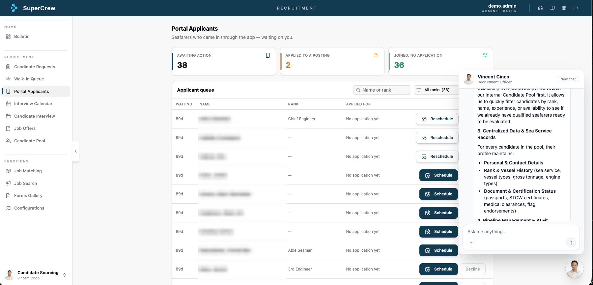Click the Rank column header

tap(293, 104)
